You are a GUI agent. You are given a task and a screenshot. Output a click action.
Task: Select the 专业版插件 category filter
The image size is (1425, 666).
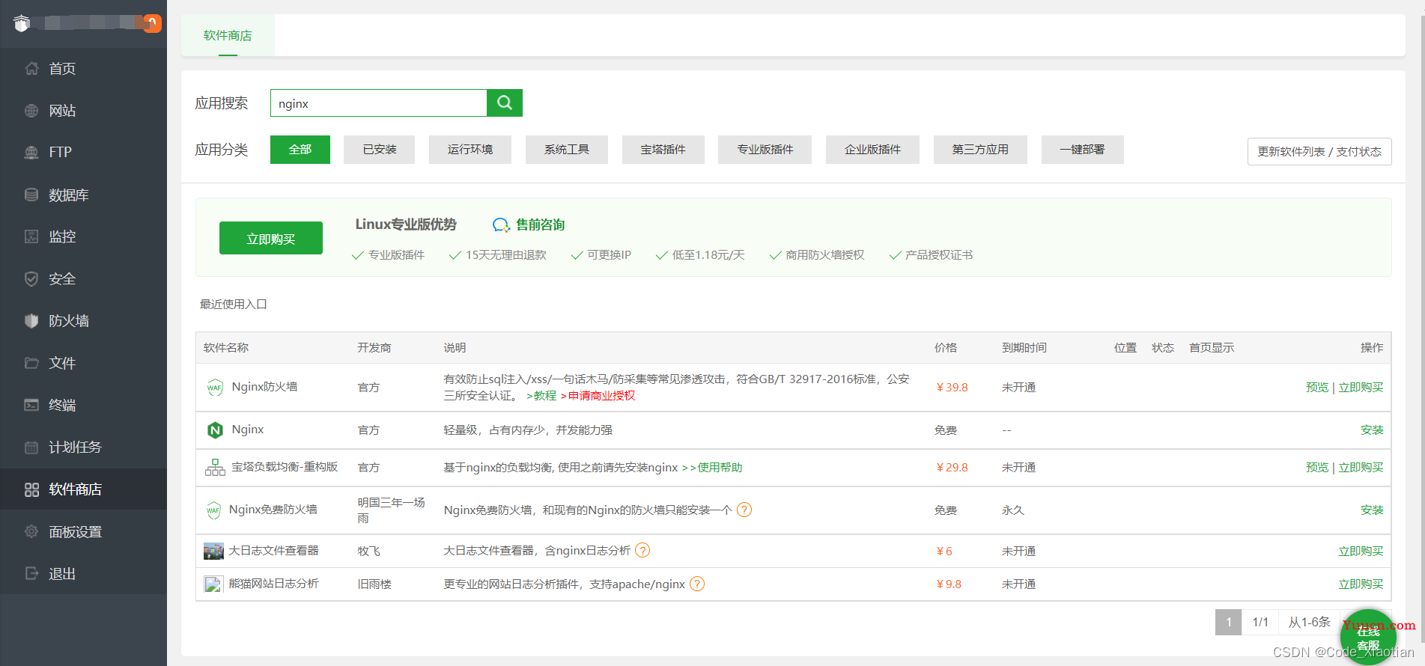click(765, 150)
